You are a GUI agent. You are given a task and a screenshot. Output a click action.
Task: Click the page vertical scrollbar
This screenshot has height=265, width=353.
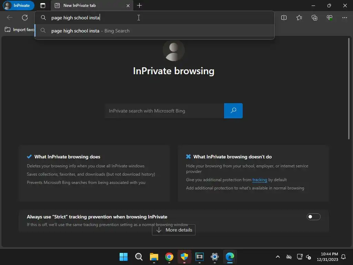coord(349,89)
